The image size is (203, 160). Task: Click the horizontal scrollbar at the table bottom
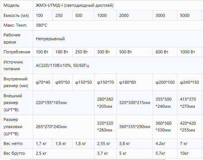tap(88, 160)
